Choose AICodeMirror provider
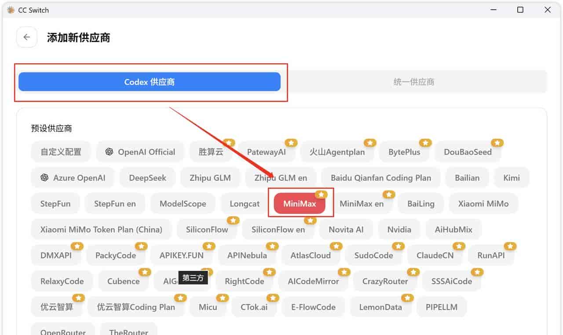Image resolution: width=563 pixels, height=335 pixels. pyautogui.click(x=314, y=281)
